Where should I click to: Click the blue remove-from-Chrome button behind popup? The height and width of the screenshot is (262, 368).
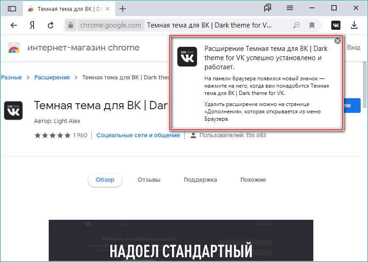tap(352, 106)
